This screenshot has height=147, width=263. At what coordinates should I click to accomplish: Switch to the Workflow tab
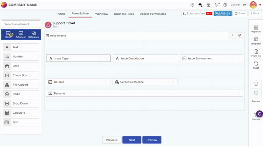click(102, 14)
